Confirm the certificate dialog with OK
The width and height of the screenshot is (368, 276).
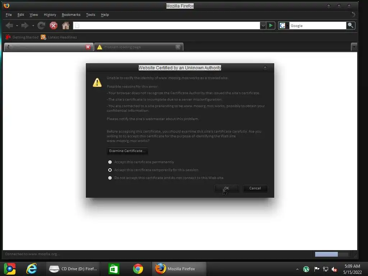pyautogui.click(x=226, y=188)
